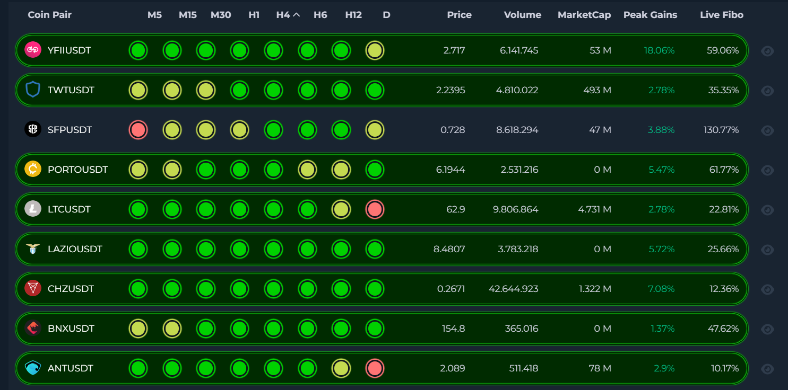Click the yellow M15 indicator for BNXUSDT
Viewport: 788px width, 390px height.
pos(171,329)
